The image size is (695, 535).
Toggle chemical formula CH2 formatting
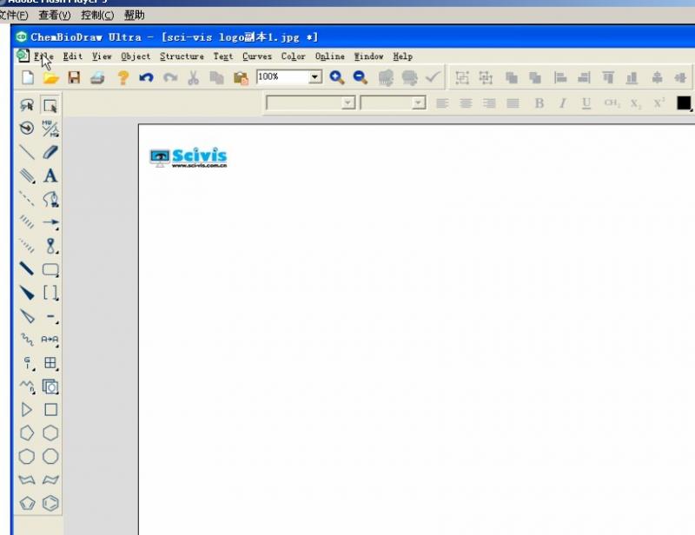(612, 103)
